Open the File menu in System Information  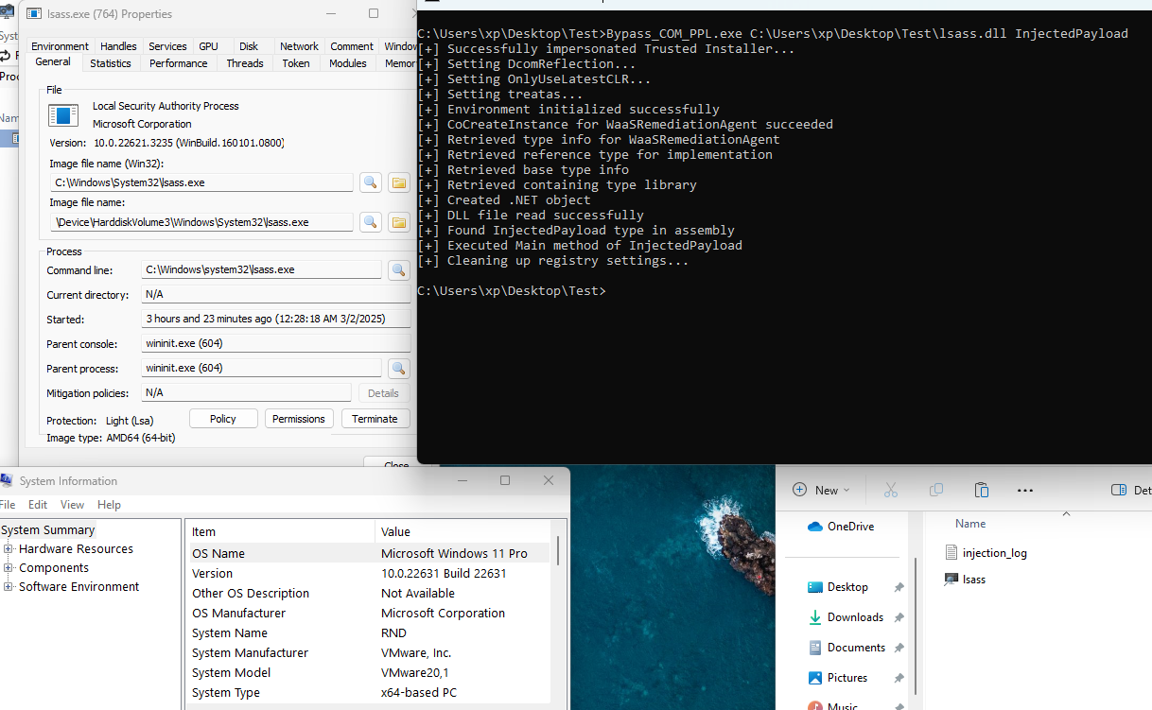point(8,505)
